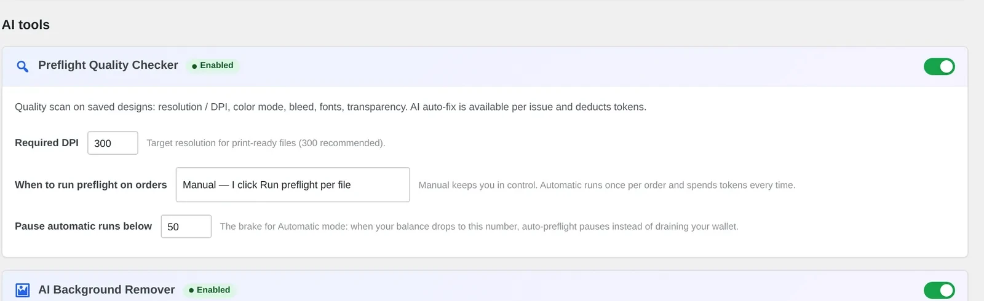Click the Enabled badge beside Preflight Quality Checker
This screenshot has width=984, height=301.
pos(213,65)
